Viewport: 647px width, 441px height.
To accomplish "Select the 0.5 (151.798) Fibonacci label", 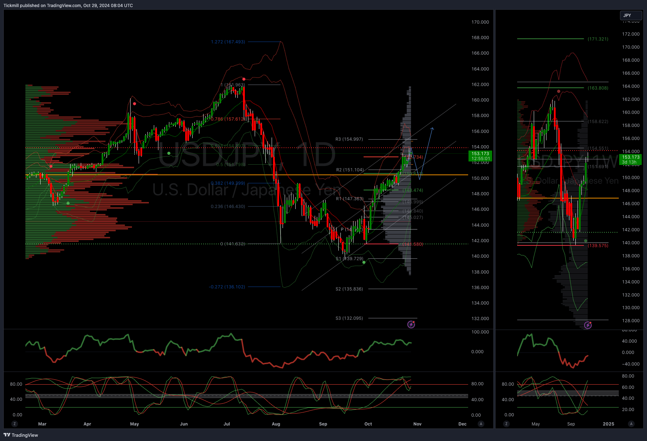I will pos(231,165).
